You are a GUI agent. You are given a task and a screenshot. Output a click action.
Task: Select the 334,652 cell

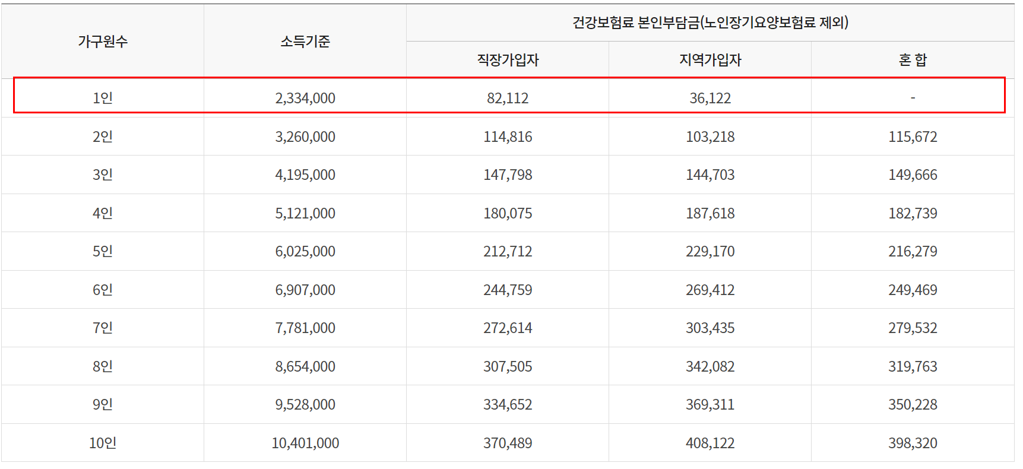[x=508, y=404]
